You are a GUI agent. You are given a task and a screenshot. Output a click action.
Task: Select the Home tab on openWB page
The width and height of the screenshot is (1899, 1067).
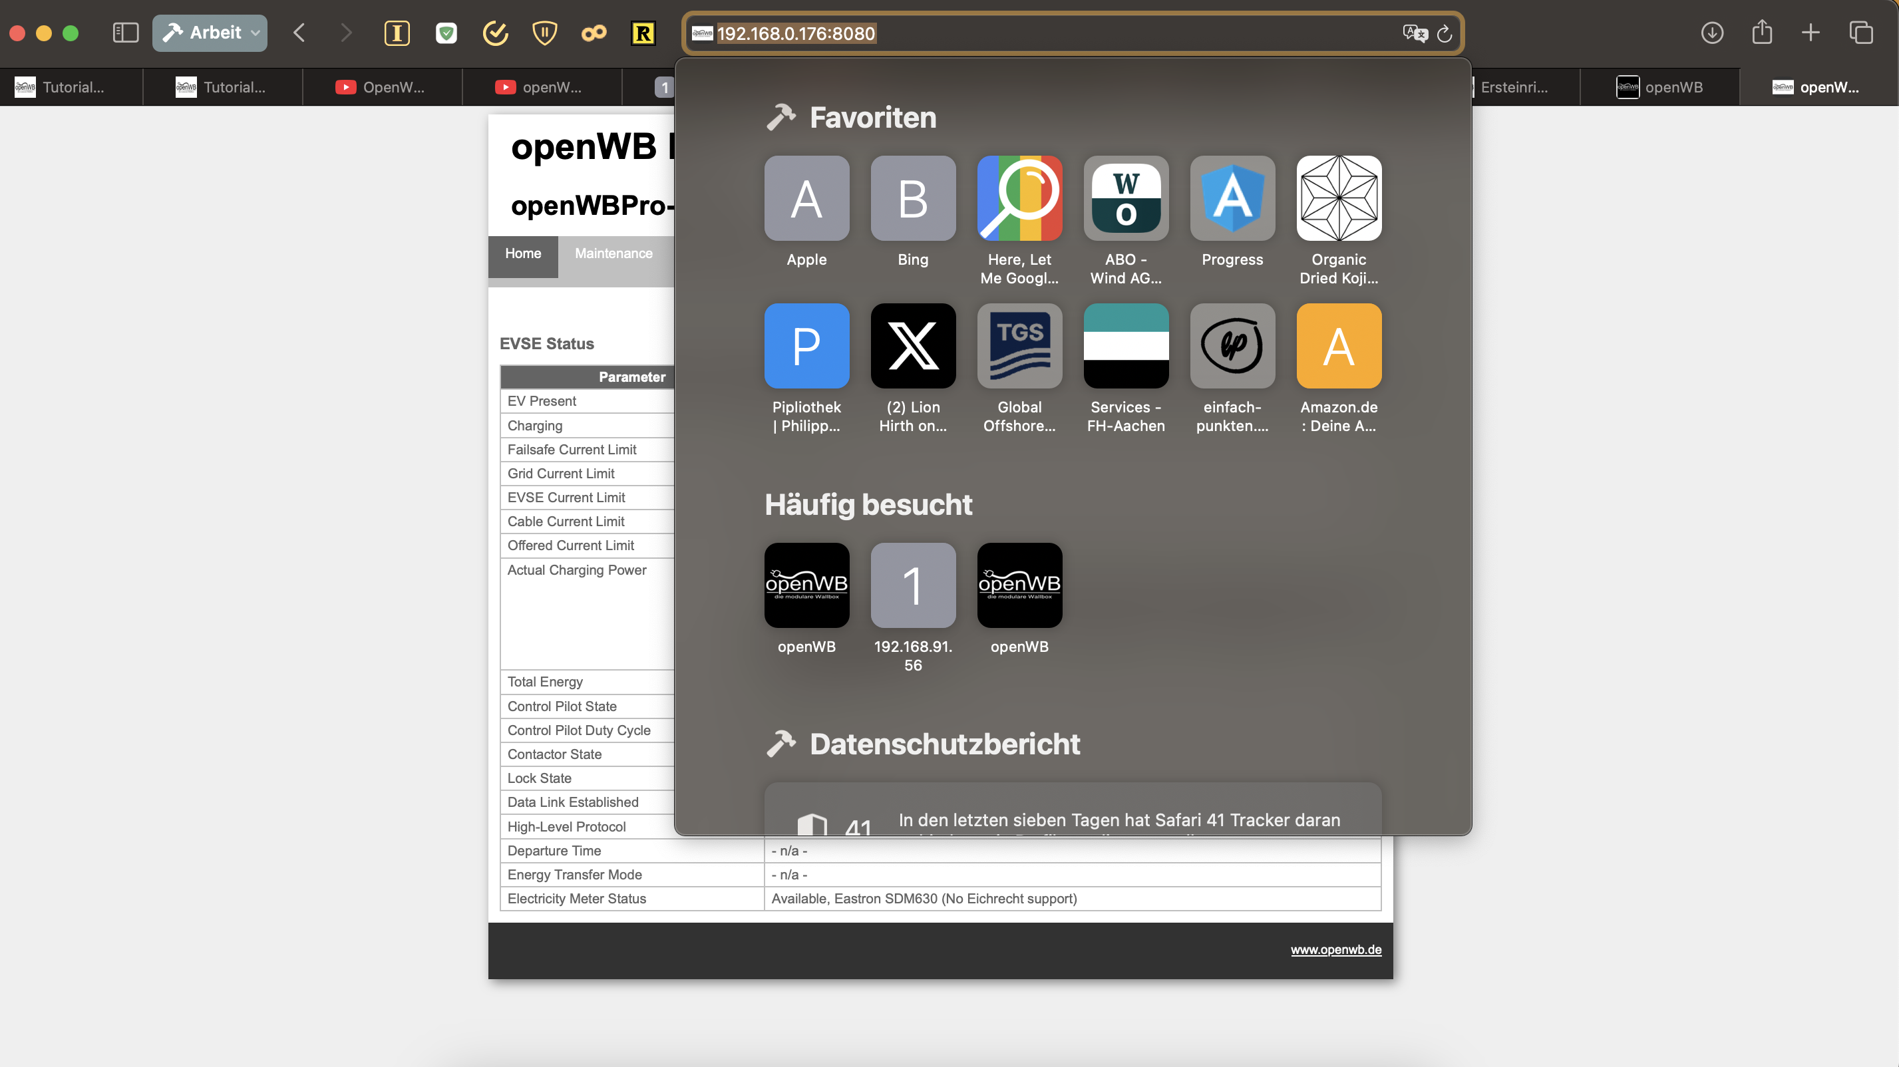coord(523,253)
